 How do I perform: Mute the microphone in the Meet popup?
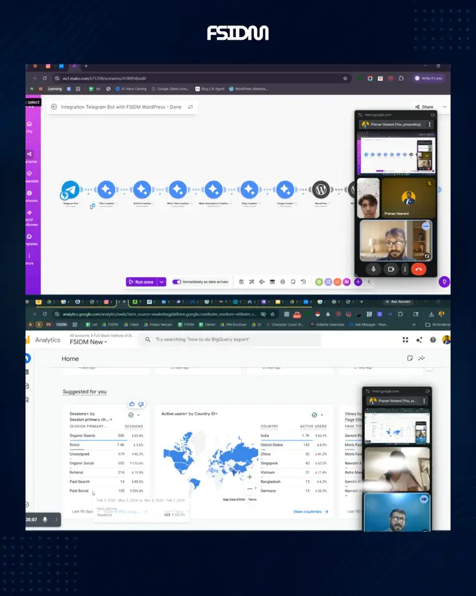coord(374,269)
